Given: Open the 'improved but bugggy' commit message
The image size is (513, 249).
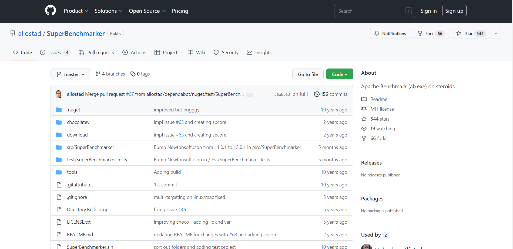Looking at the screenshot, I should (x=177, y=110).
